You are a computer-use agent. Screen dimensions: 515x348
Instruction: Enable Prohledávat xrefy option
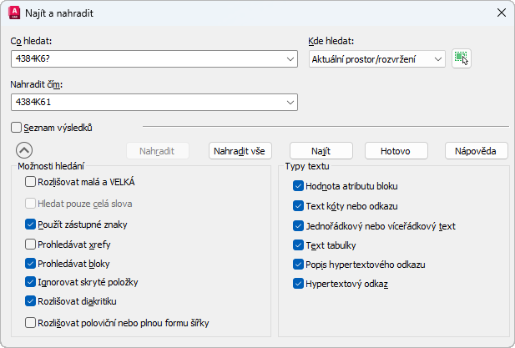(31, 245)
